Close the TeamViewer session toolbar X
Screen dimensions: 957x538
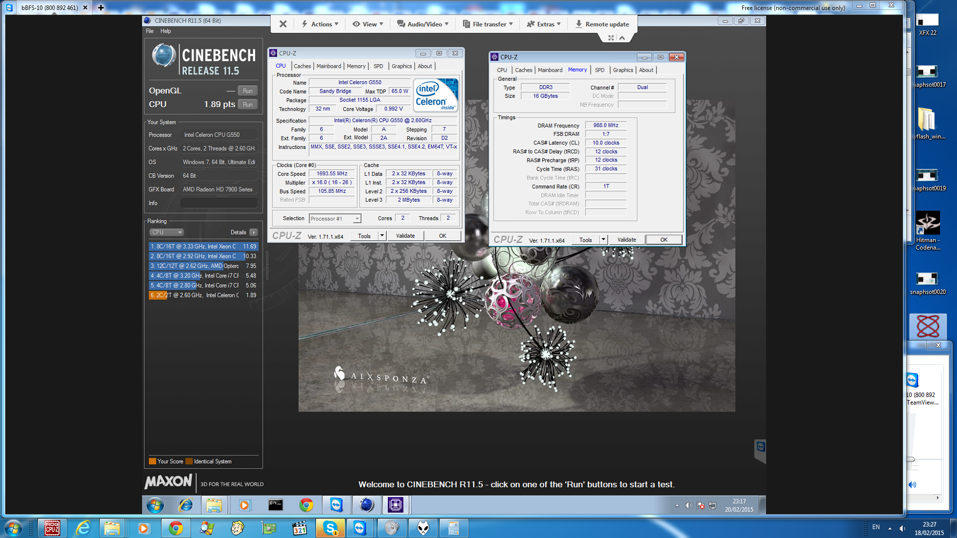283,24
